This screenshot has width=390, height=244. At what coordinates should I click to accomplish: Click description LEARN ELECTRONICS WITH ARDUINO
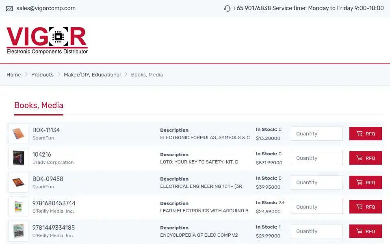point(204,211)
